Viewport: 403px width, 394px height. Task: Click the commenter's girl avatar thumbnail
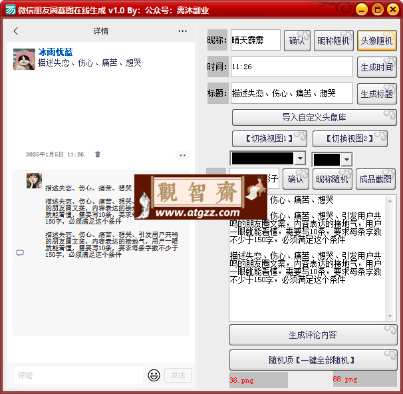pyautogui.click(x=34, y=180)
